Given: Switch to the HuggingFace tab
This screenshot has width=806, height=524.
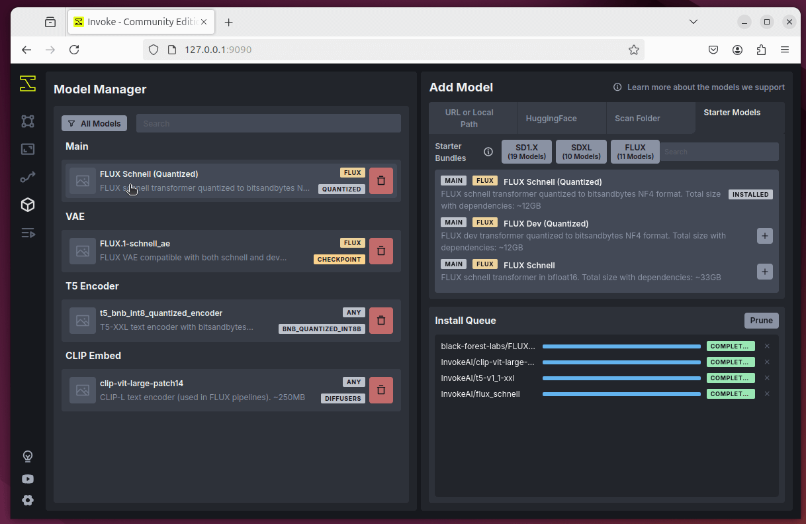Looking at the screenshot, I should [x=562, y=118].
